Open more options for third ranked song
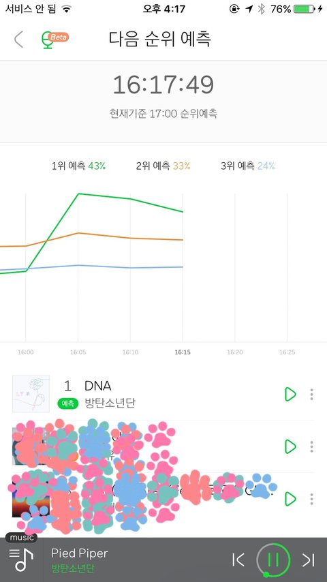This screenshot has width=327, height=582. click(x=312, y=499)
